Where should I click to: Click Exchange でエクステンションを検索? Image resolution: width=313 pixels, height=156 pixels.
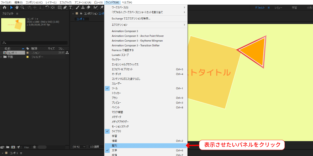click(x=146, y=19)
